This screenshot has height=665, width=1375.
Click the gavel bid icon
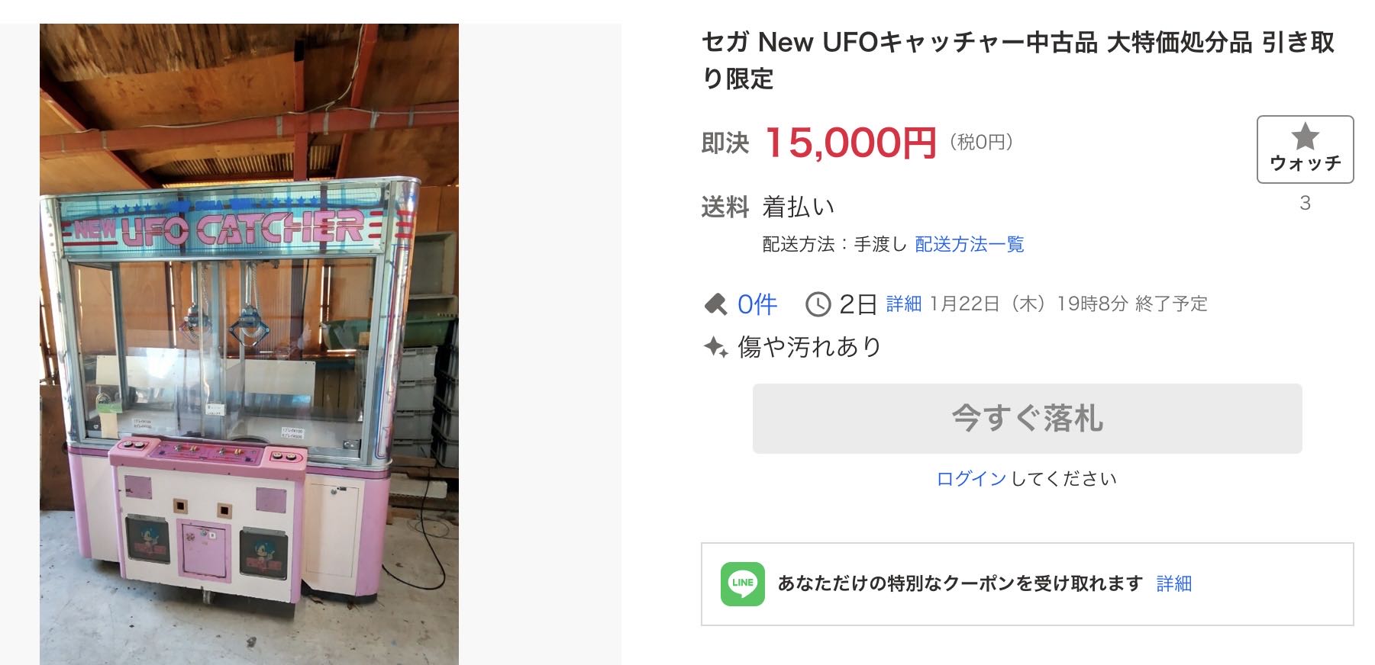(715, 305)
